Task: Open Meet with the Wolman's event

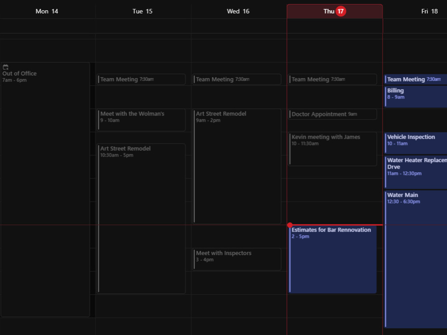Action: tap(141, 120)
